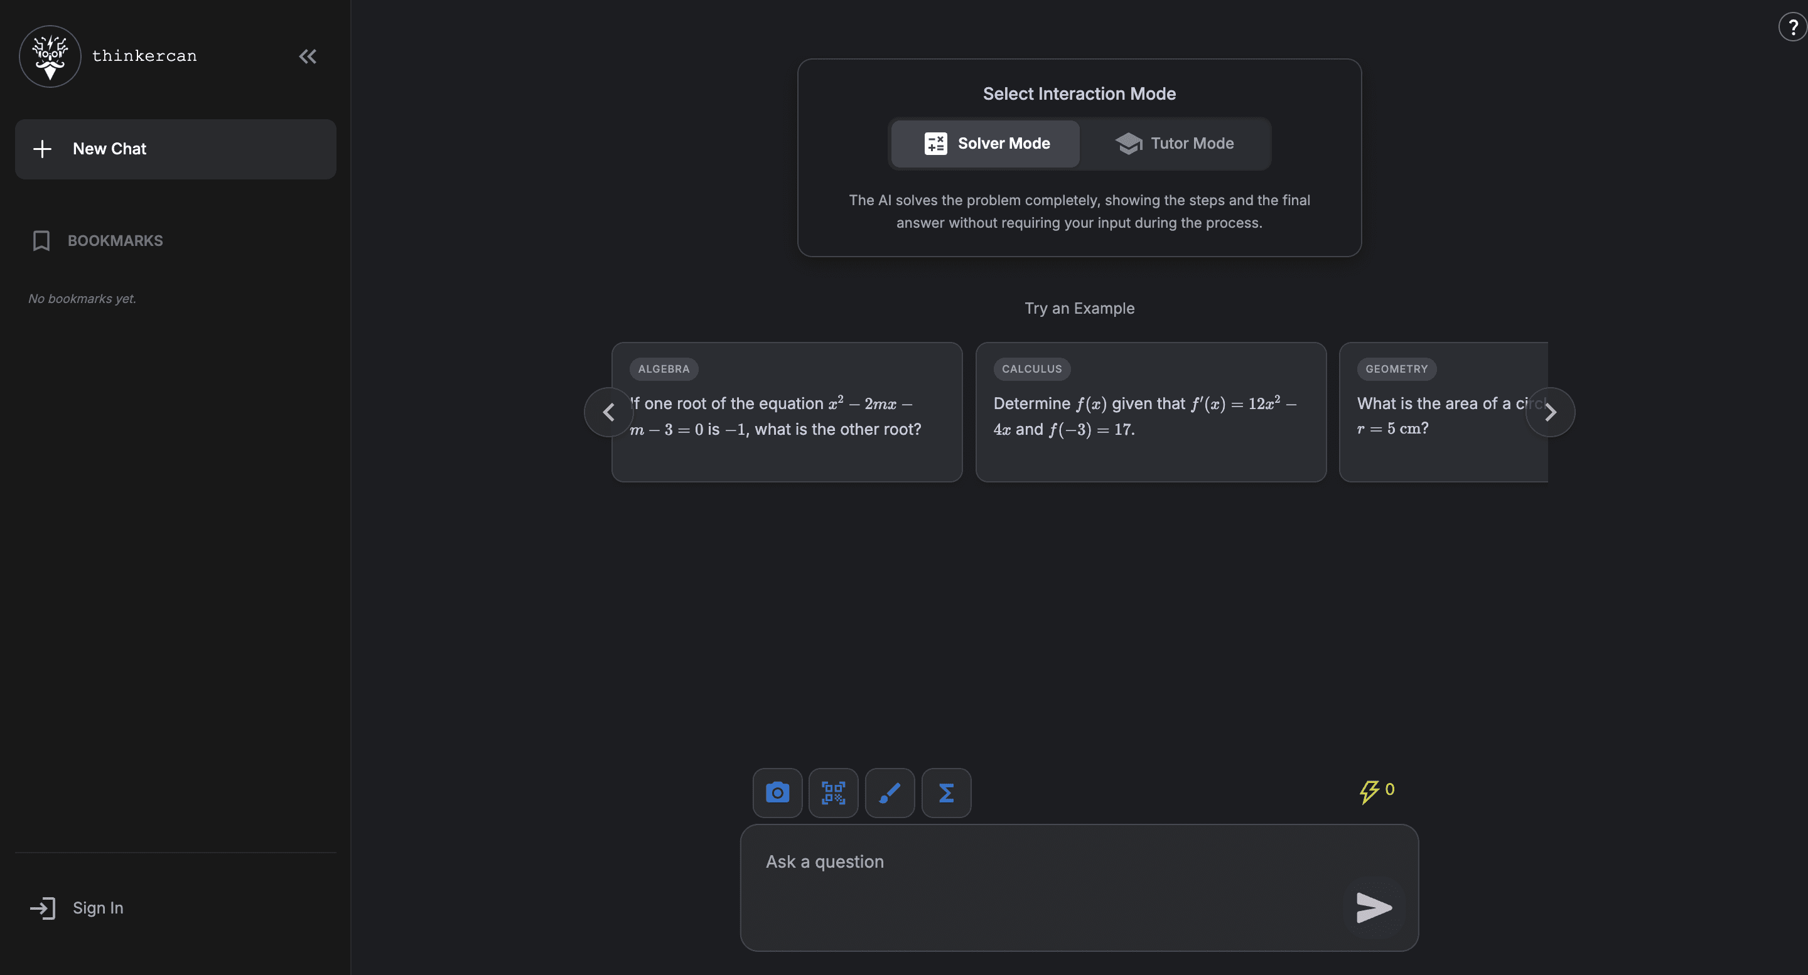Click the left arrow of the examples carousel

608,412
